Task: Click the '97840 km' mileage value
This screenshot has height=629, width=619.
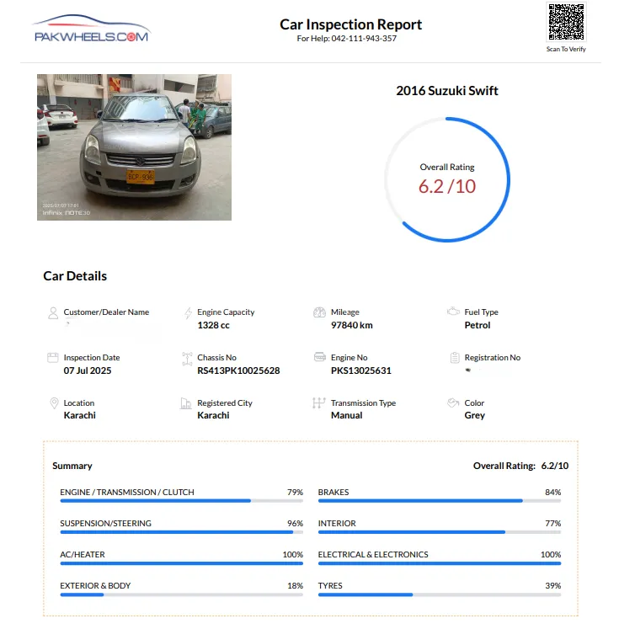Action: coord(352,325)
